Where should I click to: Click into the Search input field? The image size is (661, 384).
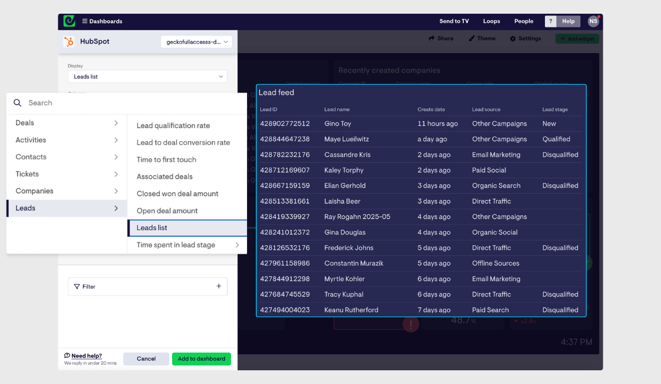point(132,103)
